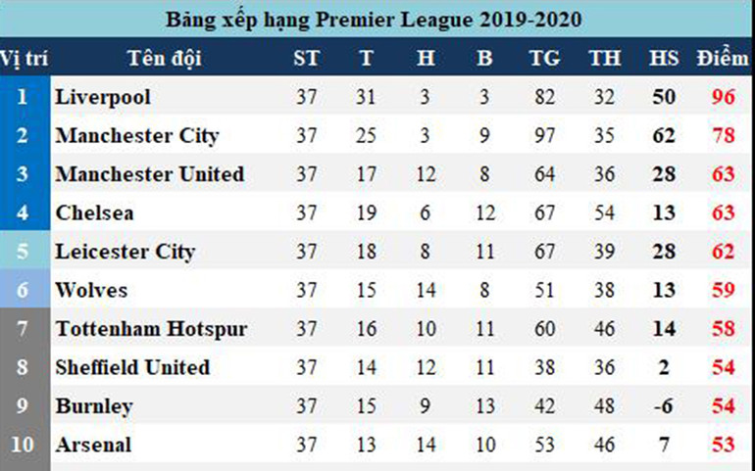Open the Sheffield United entry

pyautogui.click(x=132, y=368)
